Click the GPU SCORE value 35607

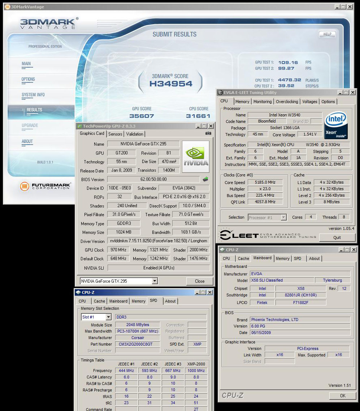142,116
